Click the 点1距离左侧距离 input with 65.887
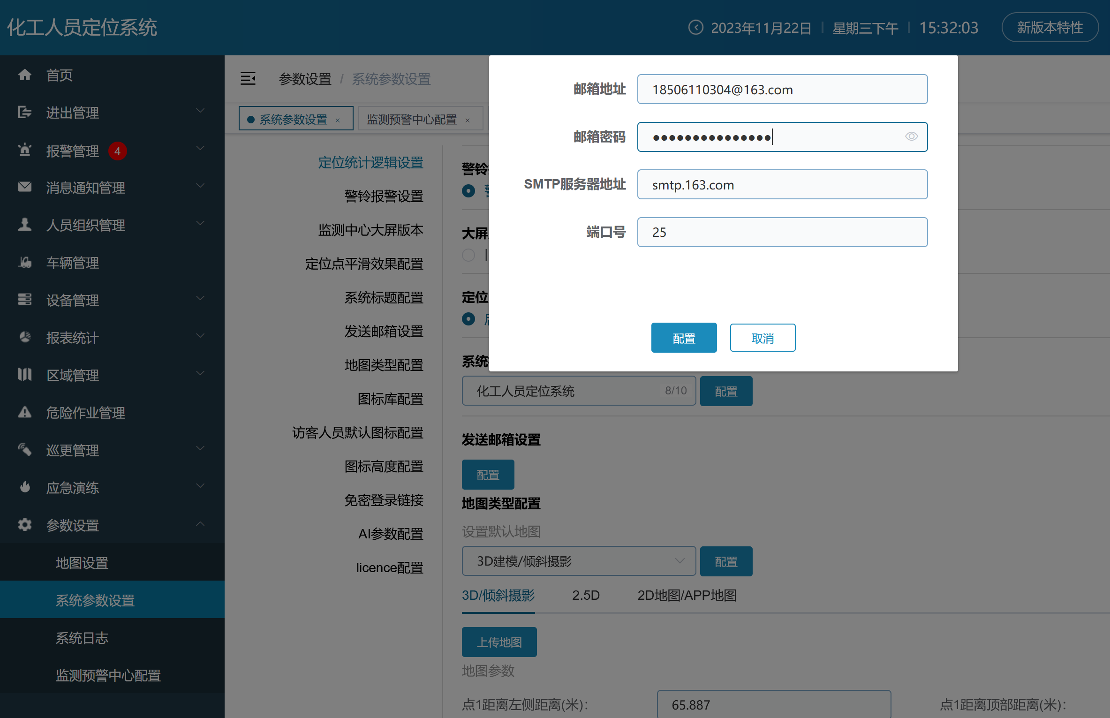The image size is (1110, 718). pos(774,704)
